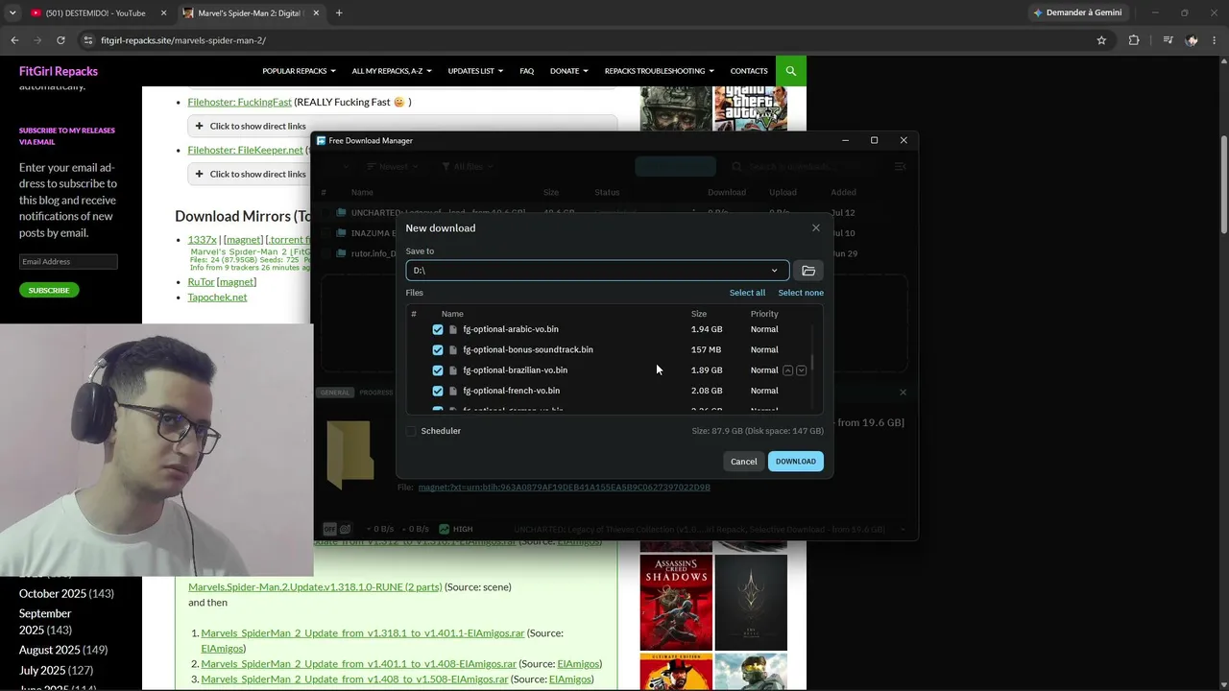
Task: Open the FAQ menu item
Action: tap(527, 71)
